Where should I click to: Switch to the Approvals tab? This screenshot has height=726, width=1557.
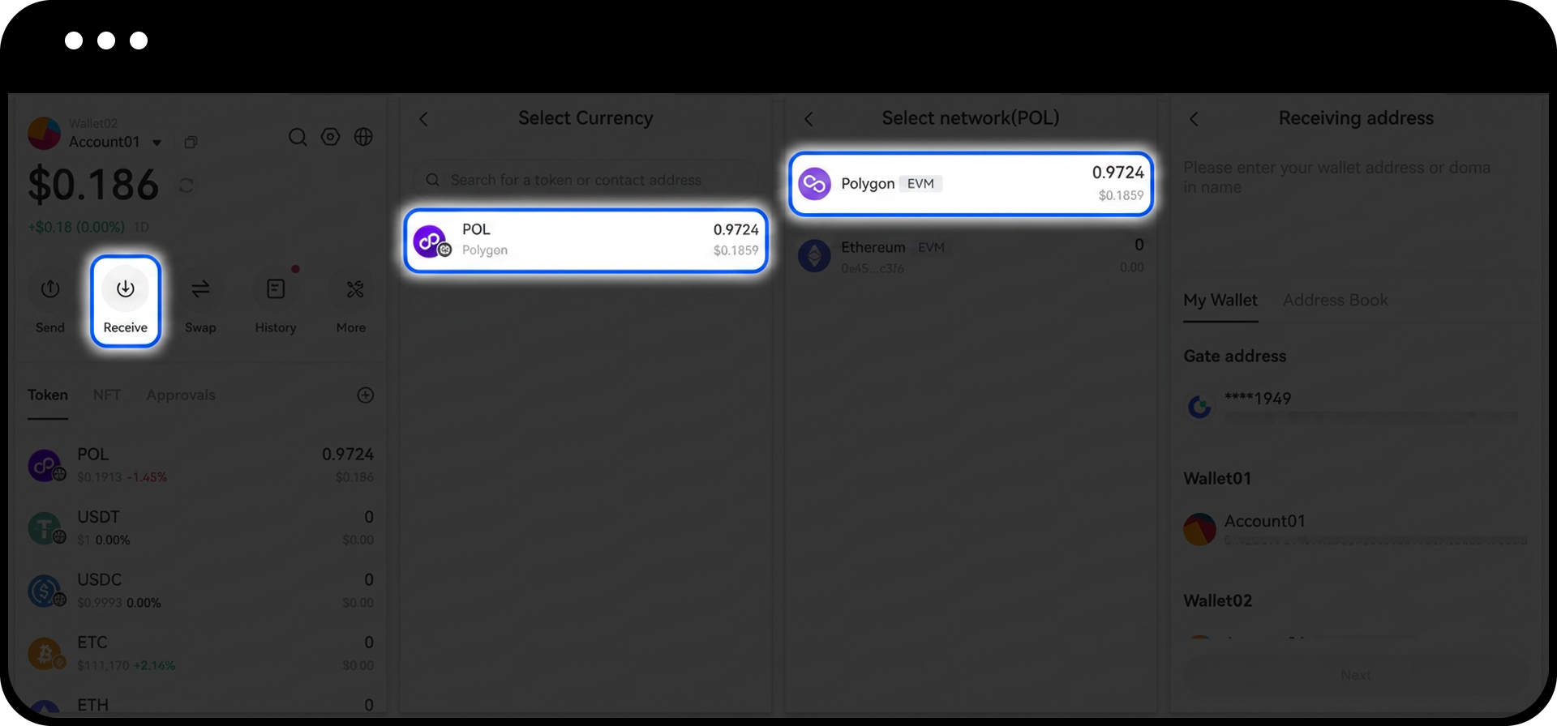(x=181, y=395)
